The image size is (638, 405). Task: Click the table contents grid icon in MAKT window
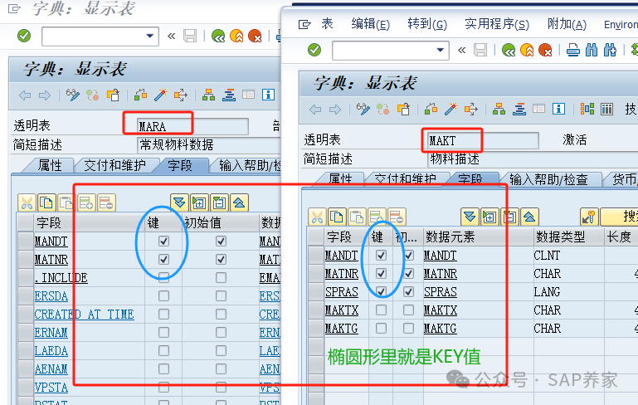coord(606,109)
